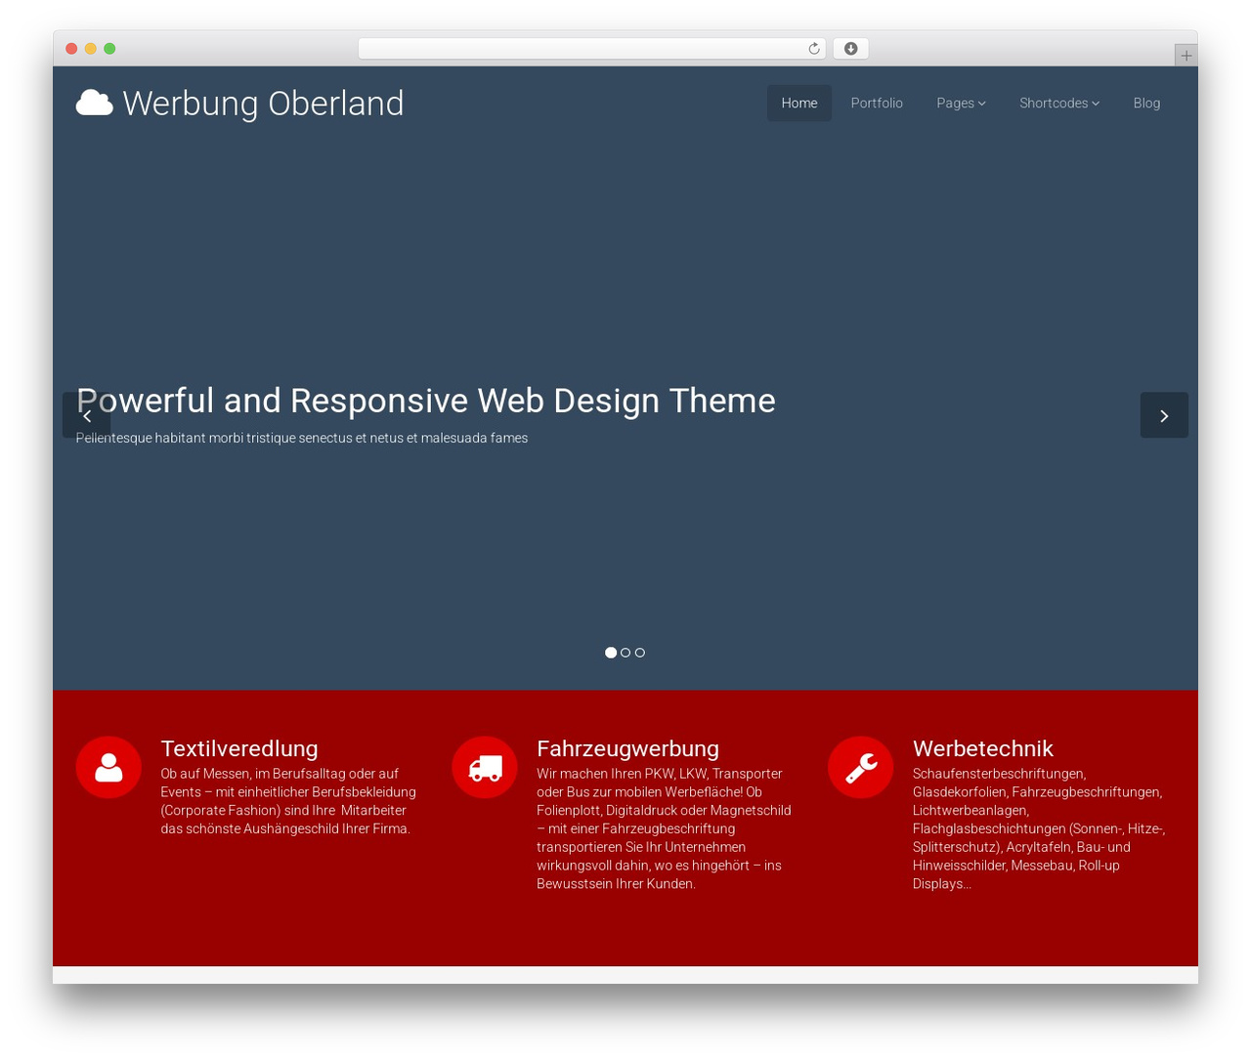This screenshot has height=1059, width=1251.
Task: Expand the Pages dropdown menu
Action: click(961, 104)
